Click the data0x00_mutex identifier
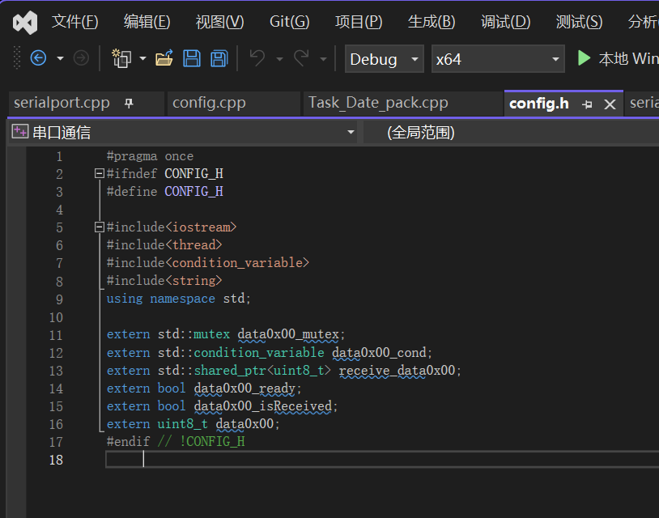The image size is (659, 518). tap(288, 334)
